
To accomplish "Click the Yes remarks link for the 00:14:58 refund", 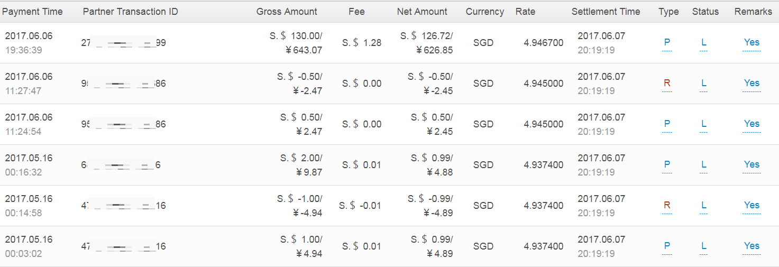I will coord(751,205).
